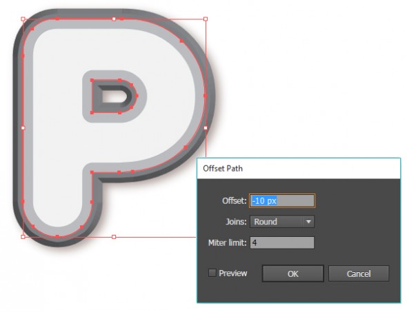Click the Preview label text
Viewport: 407px width, 312px height.
[233, 273]
